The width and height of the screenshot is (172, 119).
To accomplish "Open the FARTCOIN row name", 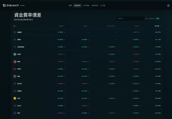I will [21, 47].
